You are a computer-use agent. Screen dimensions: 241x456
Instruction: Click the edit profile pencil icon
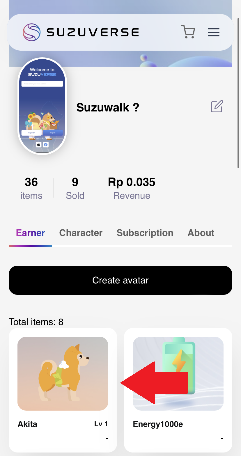pyautogui.click(x=217, y=107)
